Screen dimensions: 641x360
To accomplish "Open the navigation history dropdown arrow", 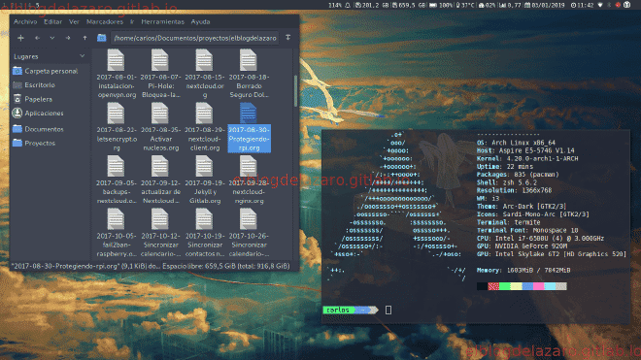I will point(51,38).
